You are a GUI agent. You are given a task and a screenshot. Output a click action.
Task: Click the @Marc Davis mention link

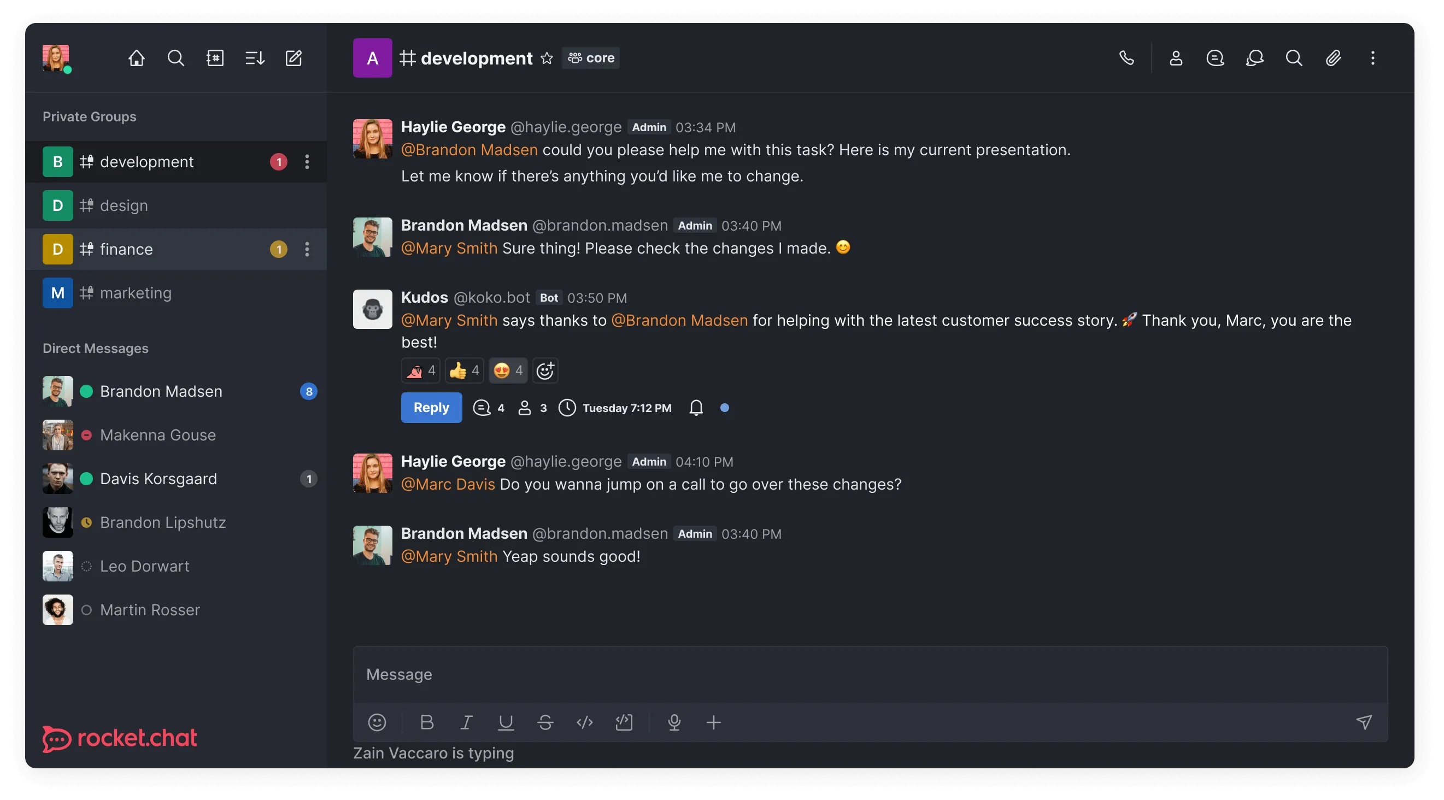[448, 484]
